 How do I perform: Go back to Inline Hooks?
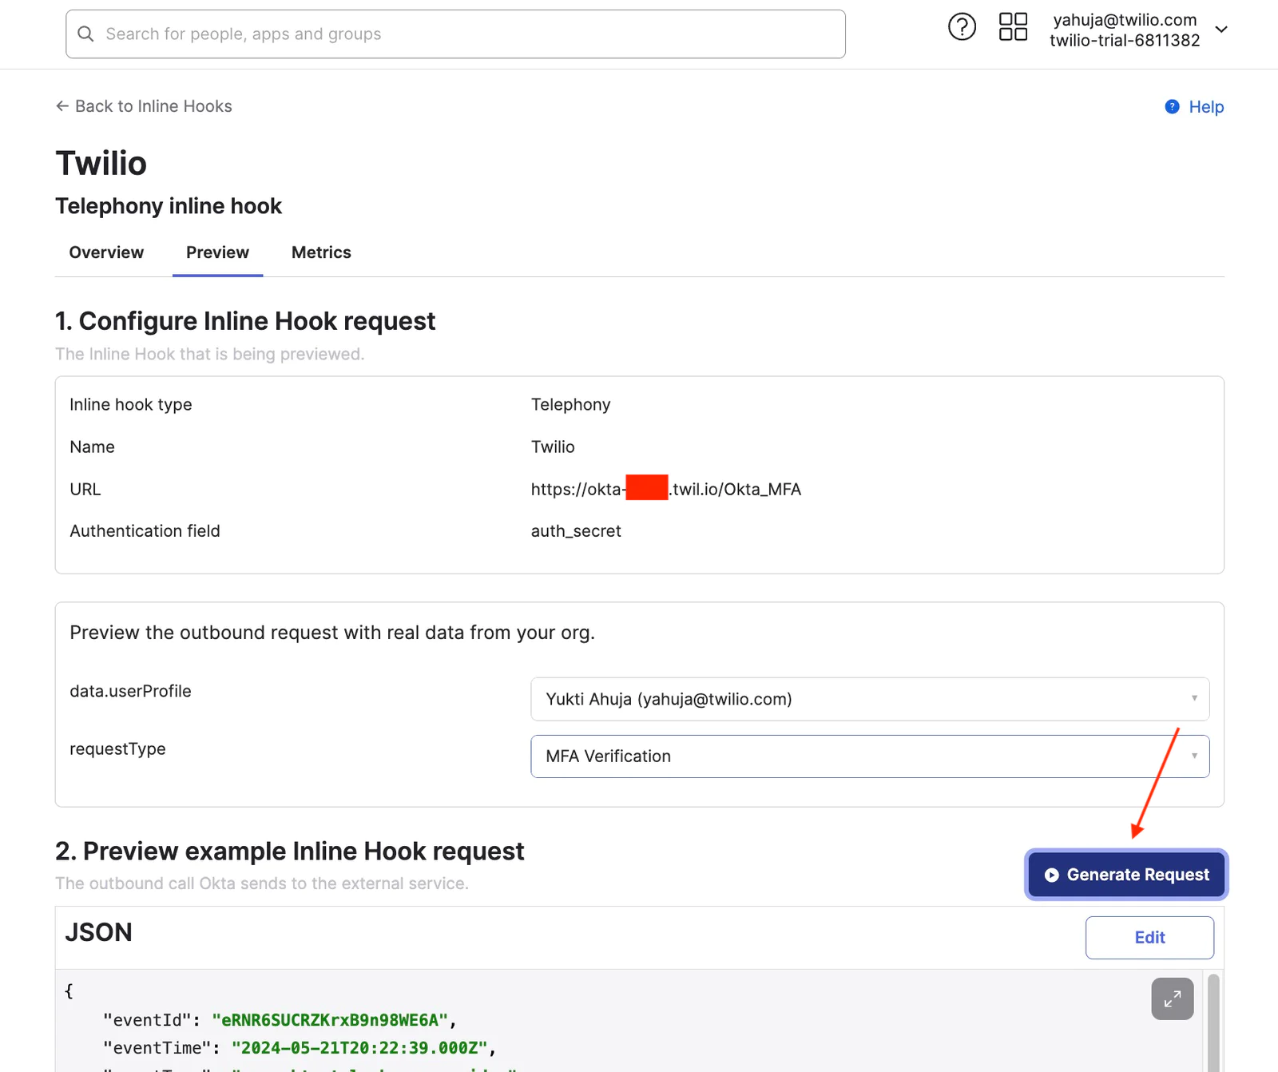coord(153,106)
